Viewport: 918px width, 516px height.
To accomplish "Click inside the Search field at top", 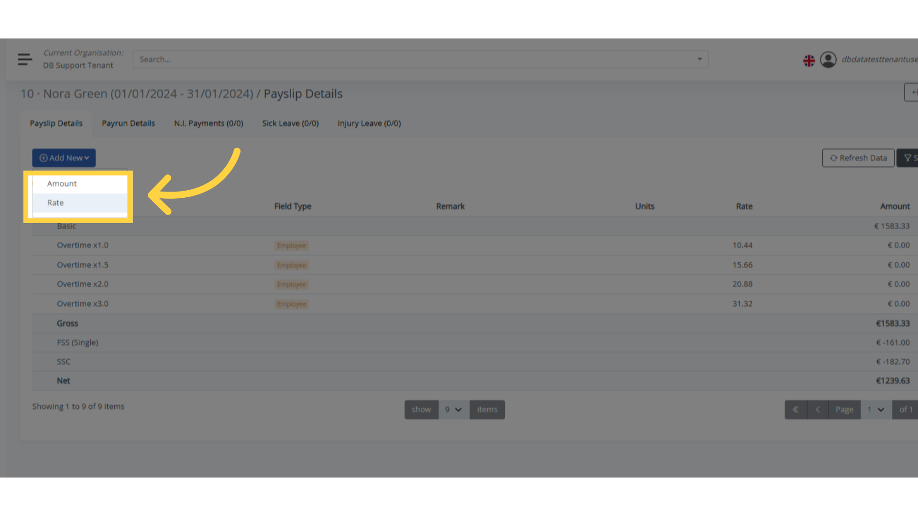I will pos(335,59).
